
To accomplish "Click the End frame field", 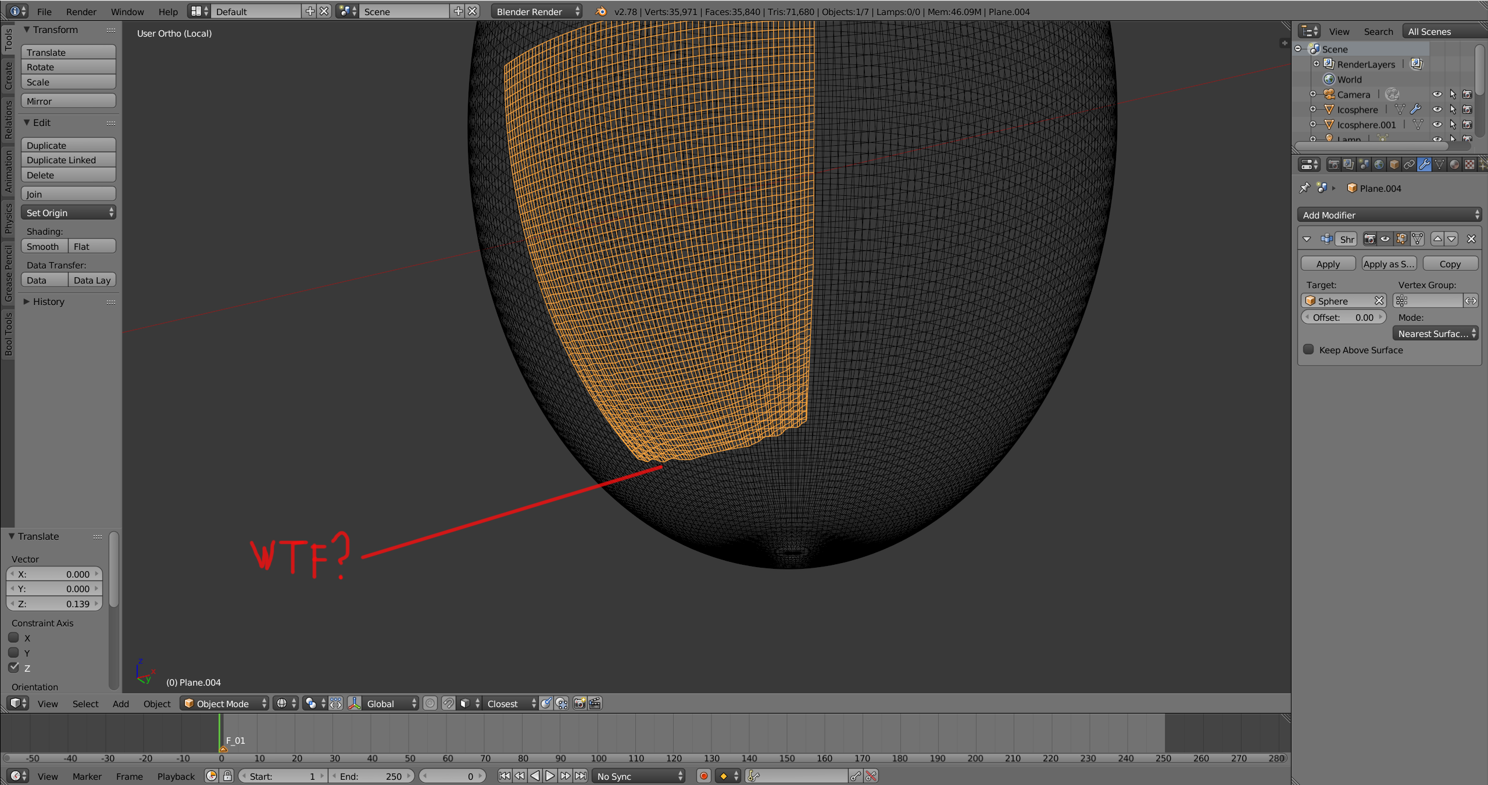I will click(371, 776).
